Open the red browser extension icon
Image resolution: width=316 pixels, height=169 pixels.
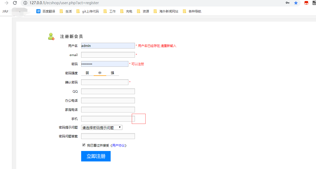pyautogui.click(x=306, y=3)
